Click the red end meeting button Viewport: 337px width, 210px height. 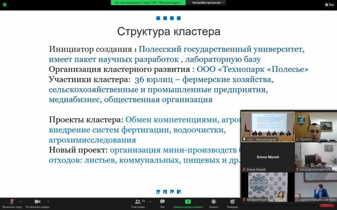pos(327,205)
